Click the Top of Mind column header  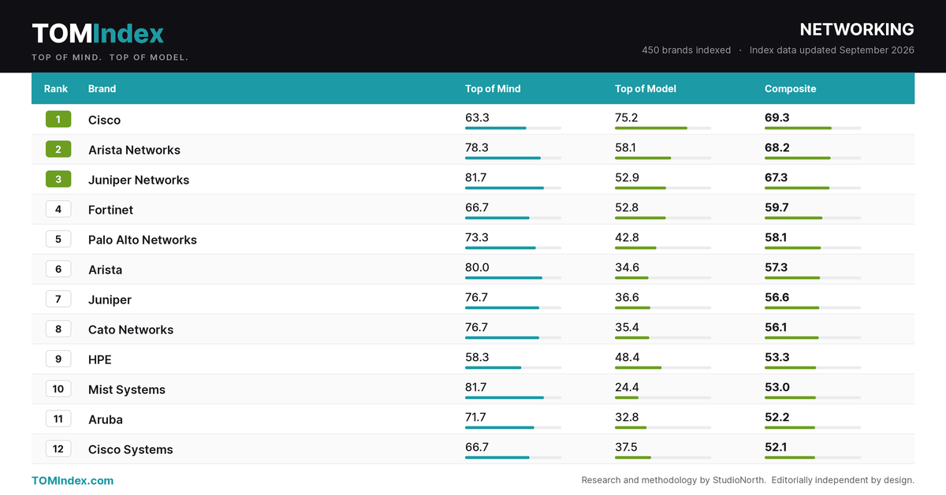click(493, 89)
